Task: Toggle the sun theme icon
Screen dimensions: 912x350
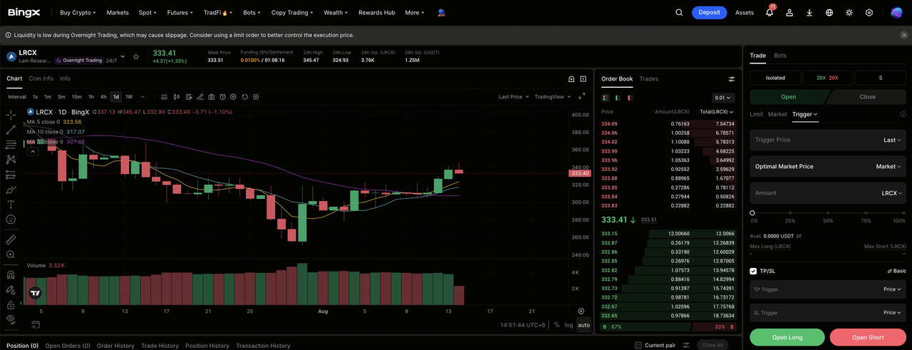Action: point(849,12)
